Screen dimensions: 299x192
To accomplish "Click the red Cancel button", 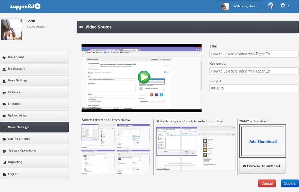I will [267, 183].
